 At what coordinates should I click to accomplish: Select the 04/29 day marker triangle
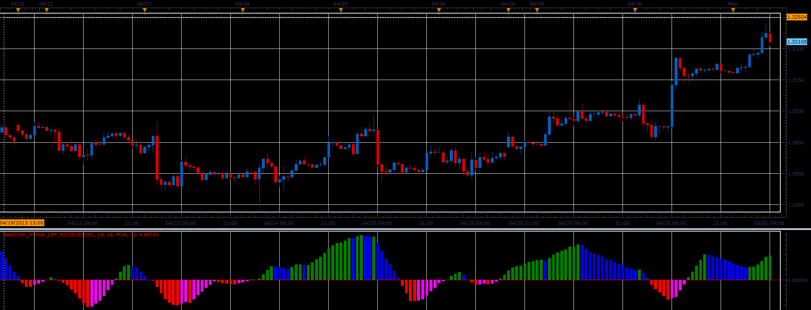(x=537, y=10)
